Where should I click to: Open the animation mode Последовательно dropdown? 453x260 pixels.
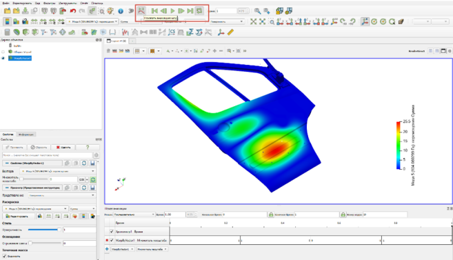click(x=134, y=214)
